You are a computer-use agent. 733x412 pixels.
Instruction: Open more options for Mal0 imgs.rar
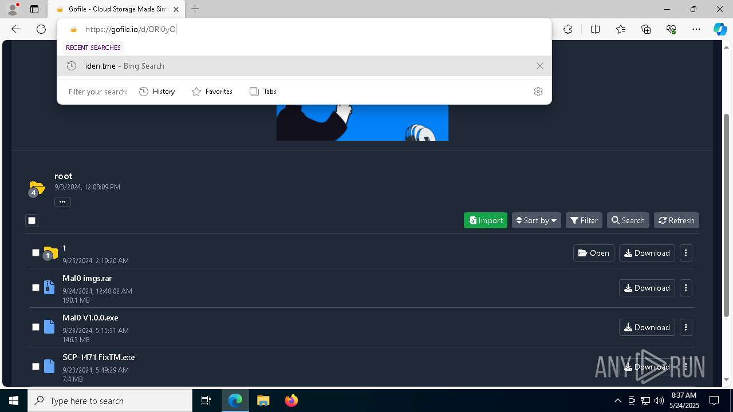[x=686, y=288]
